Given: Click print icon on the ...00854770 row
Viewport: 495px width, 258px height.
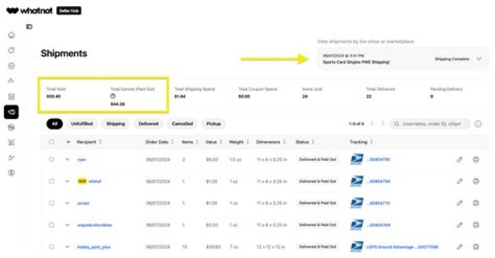Looking at the screenshot, I should (476, 203).
